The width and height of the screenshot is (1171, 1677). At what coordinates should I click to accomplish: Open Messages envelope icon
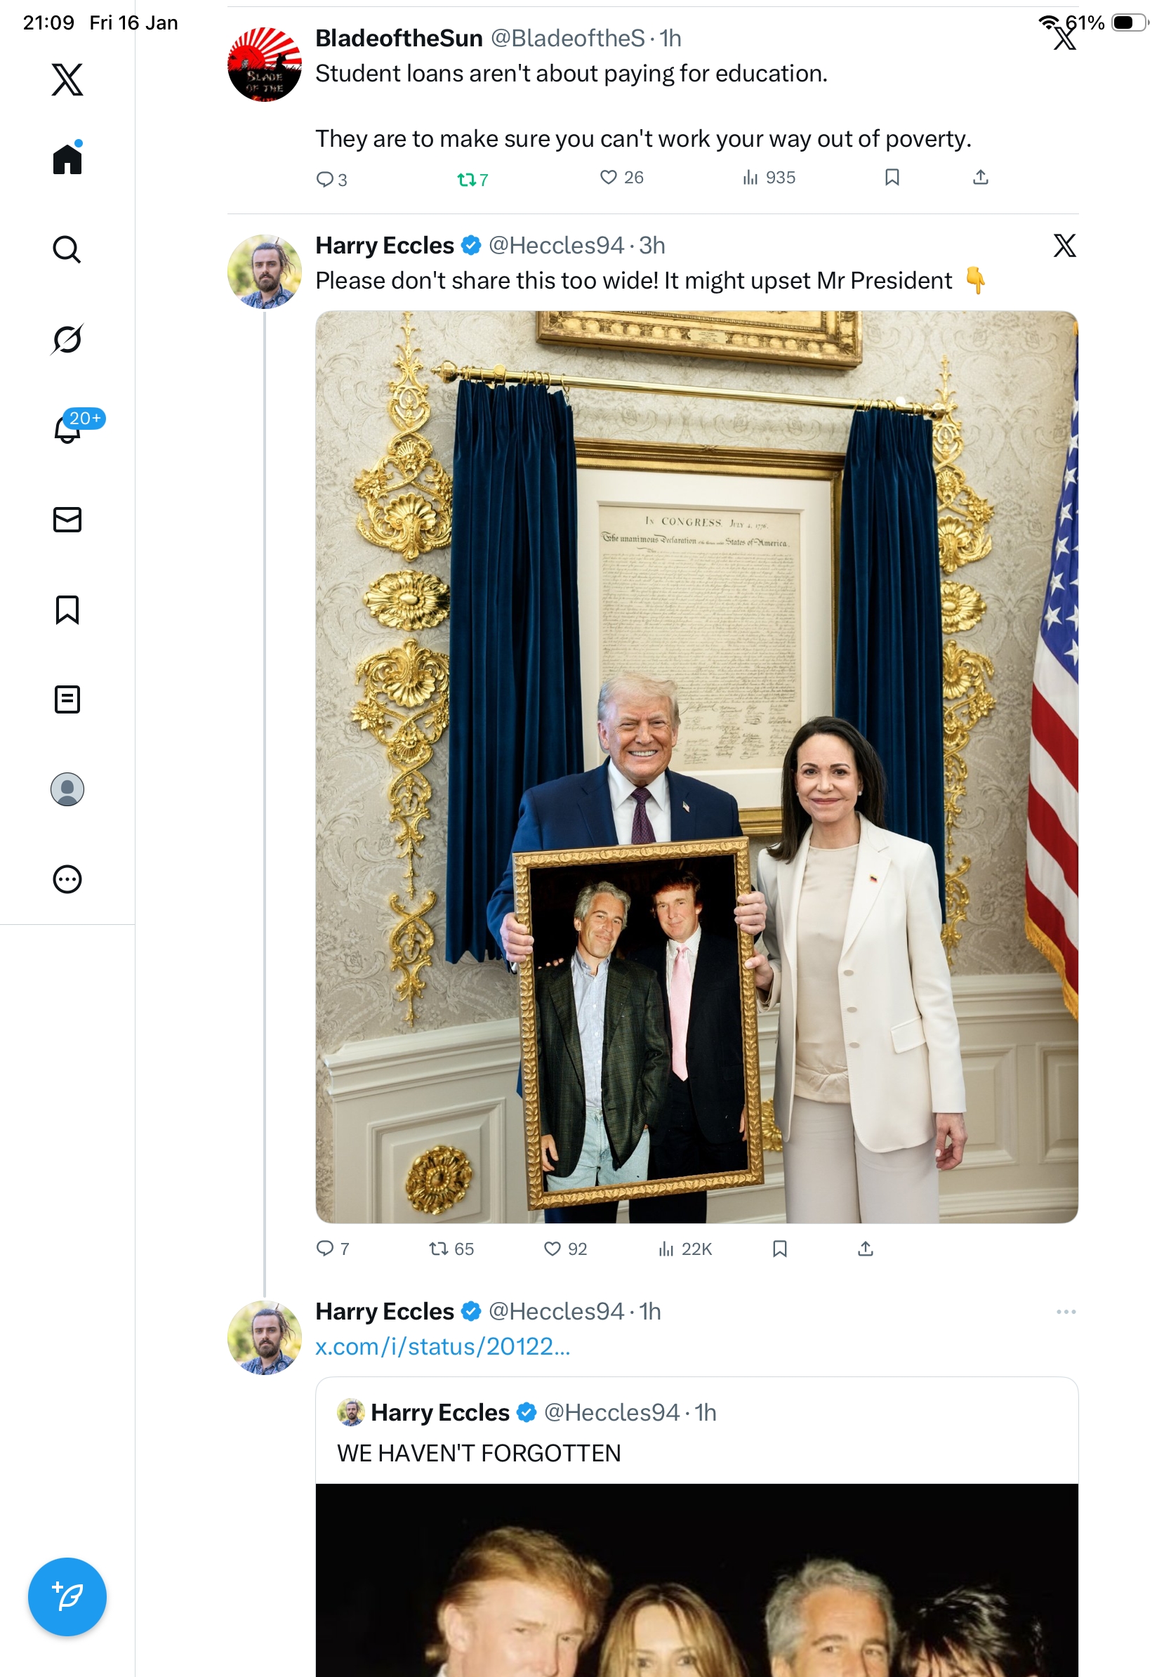click(67, 519)
